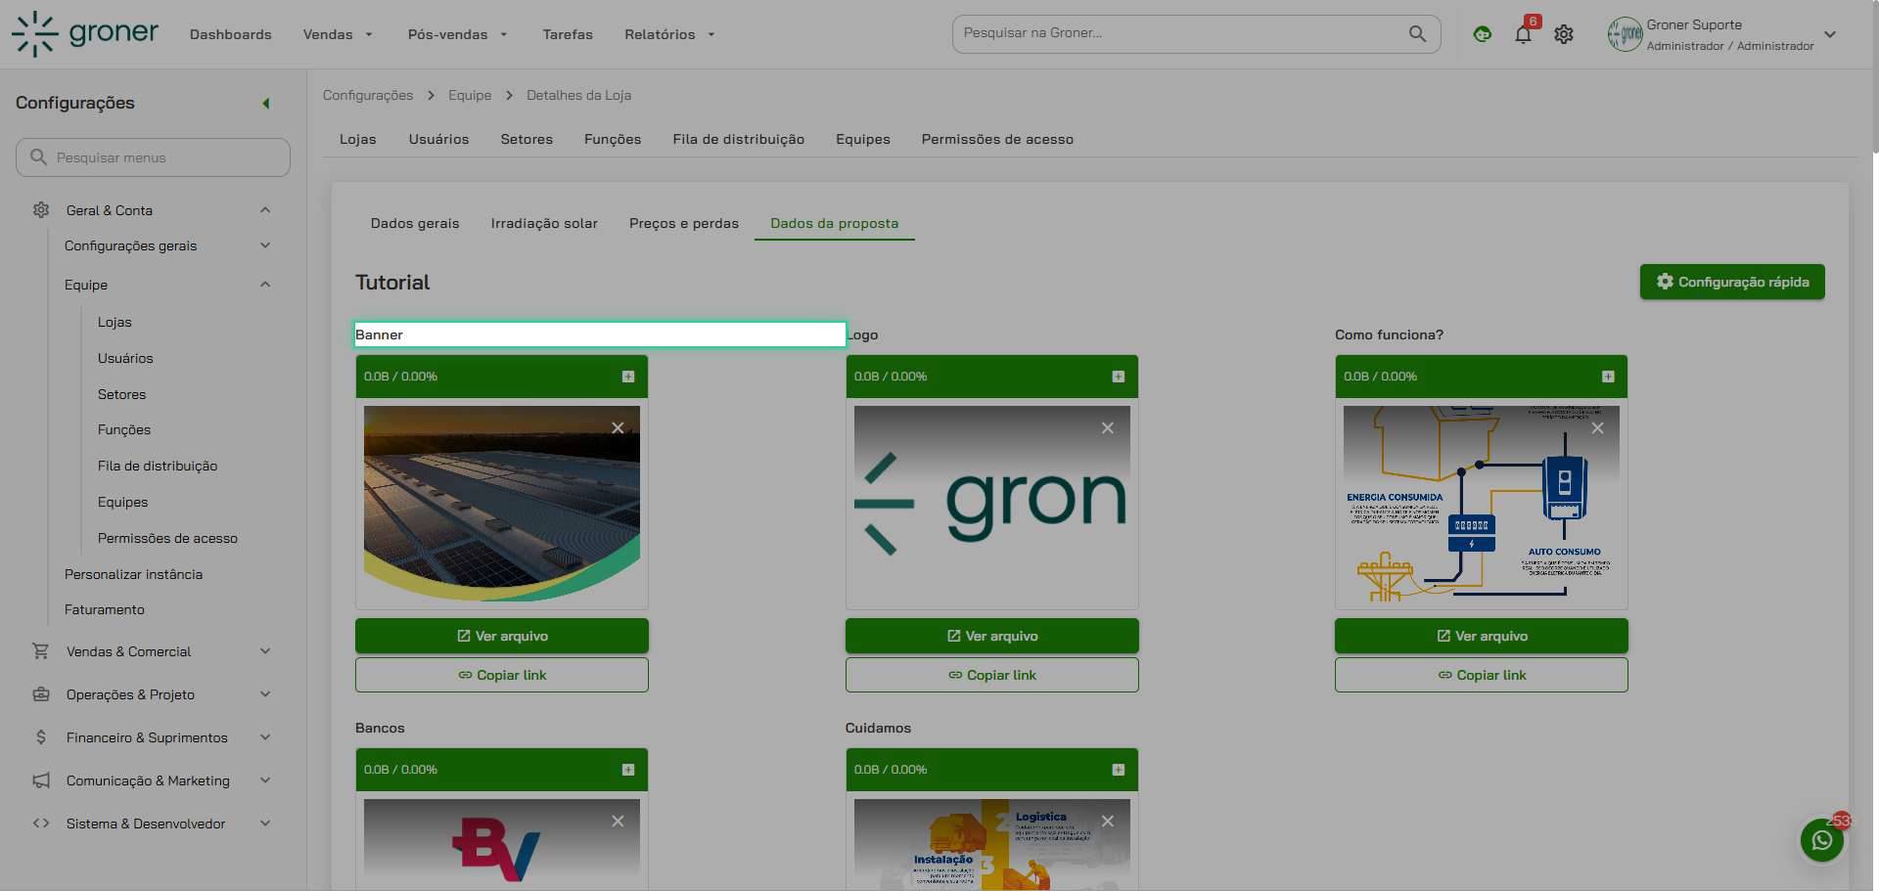Click Ver arquivo under Como funciona
Viewport: 1879px width, 891px height.
[x=1482, y=636]
